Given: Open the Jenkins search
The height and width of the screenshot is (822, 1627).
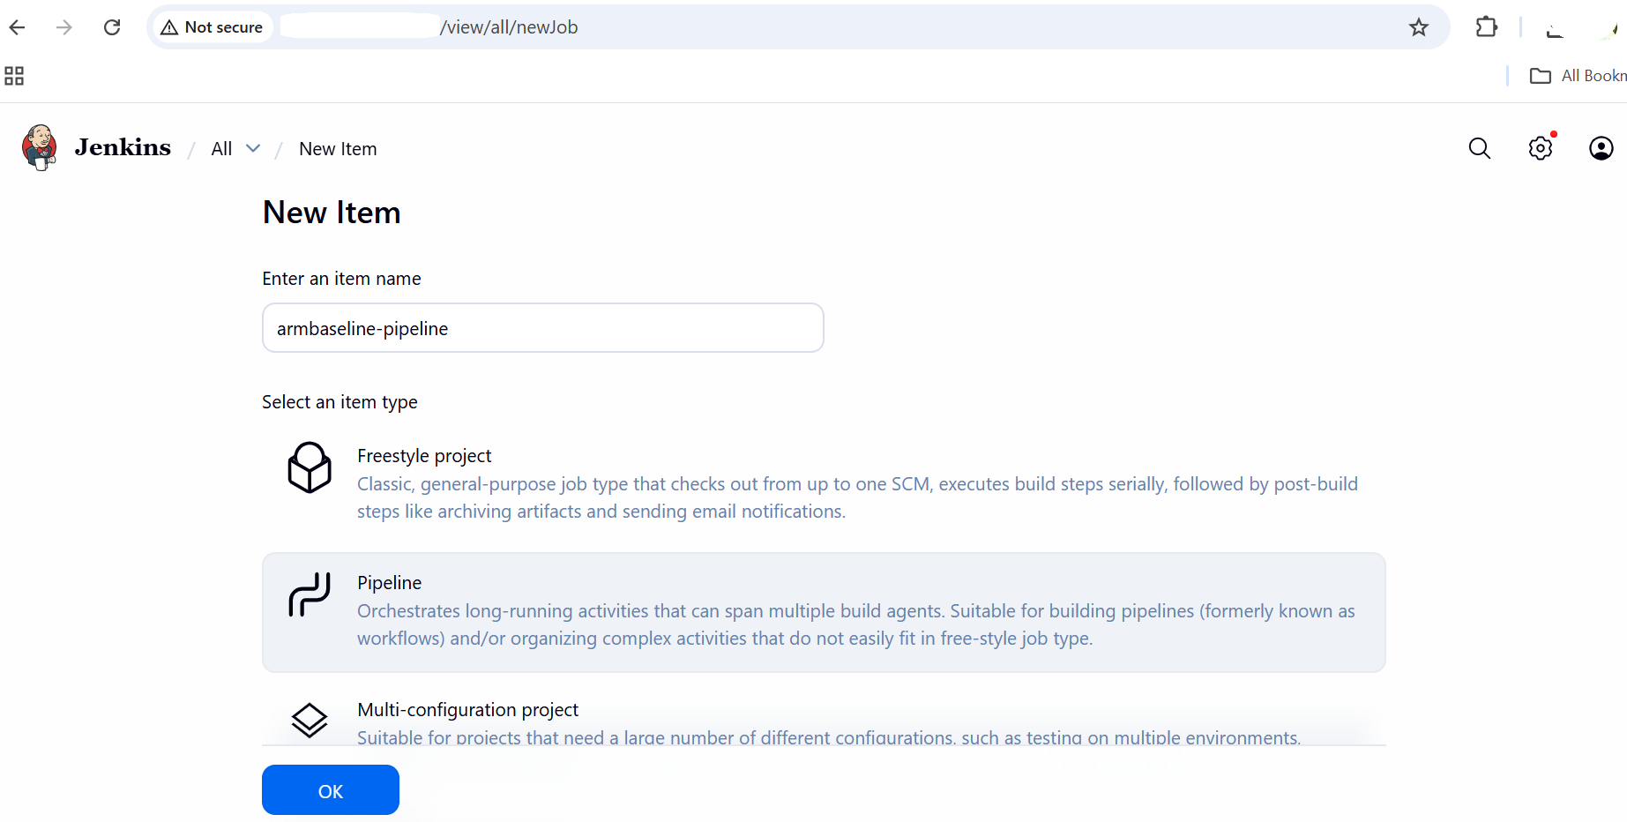Looking at the screenshot, I should point(1480,148).
